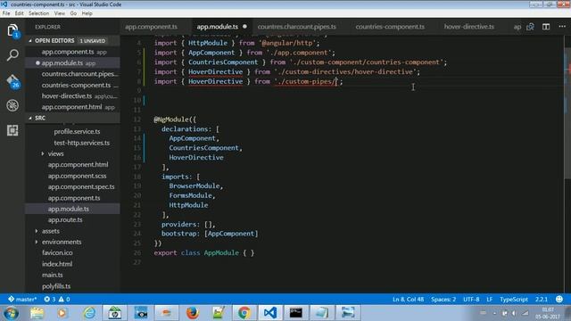This screenshot has width=571, height=321.
Task: Open Firefox from the taskbar
Action: 193,313
